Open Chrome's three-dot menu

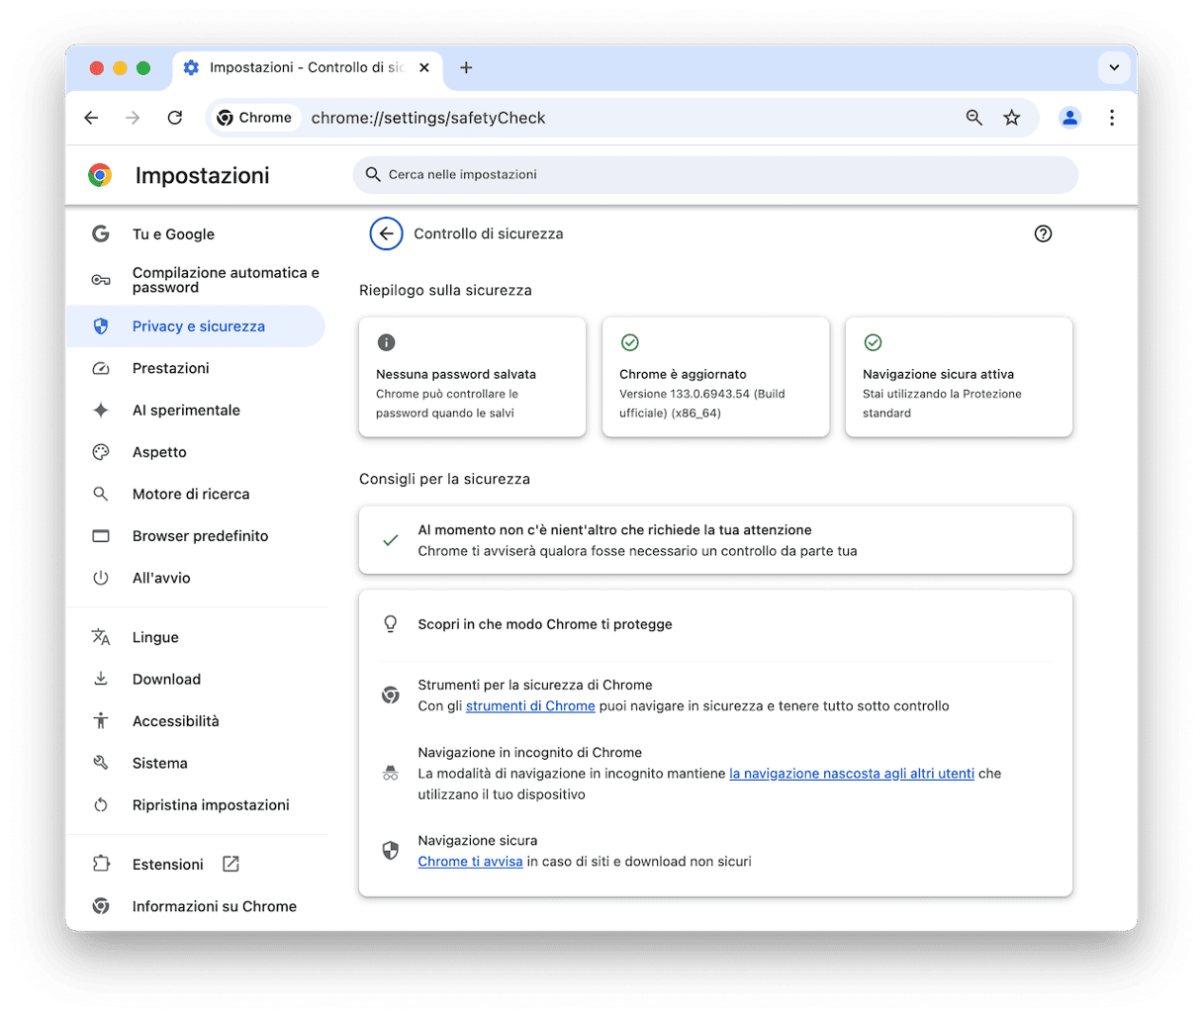1112,118
